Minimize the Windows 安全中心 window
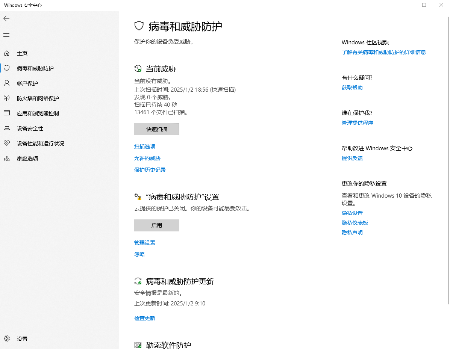This screenshot has width=450, height=349. coord(407,5)
